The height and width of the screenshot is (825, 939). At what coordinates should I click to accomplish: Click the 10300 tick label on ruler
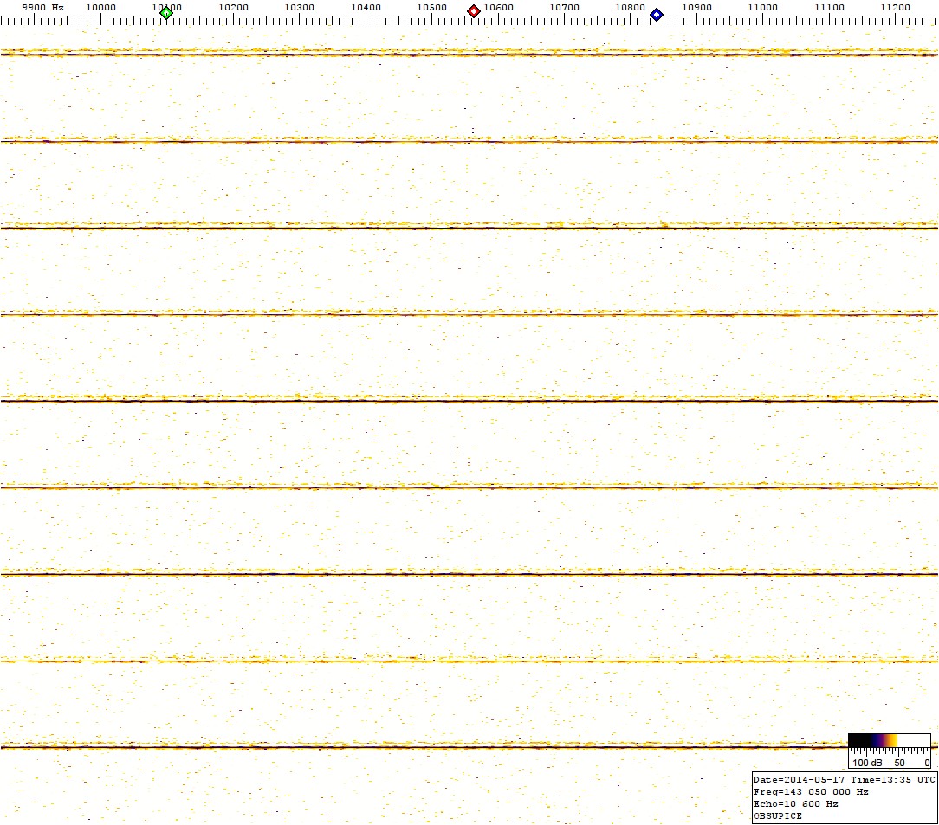click(300, 7)
